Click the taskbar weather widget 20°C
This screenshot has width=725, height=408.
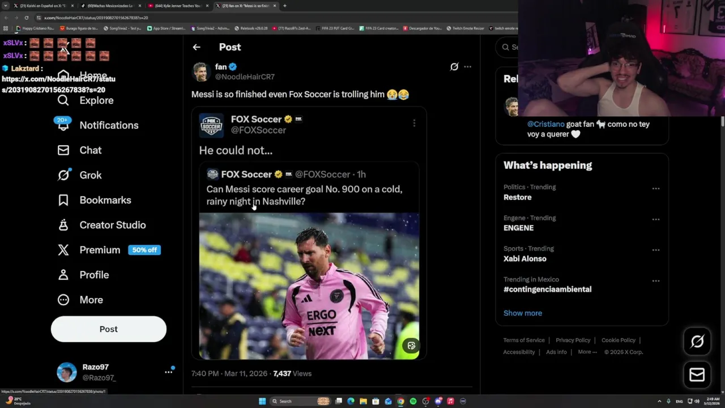coord(17,401)
